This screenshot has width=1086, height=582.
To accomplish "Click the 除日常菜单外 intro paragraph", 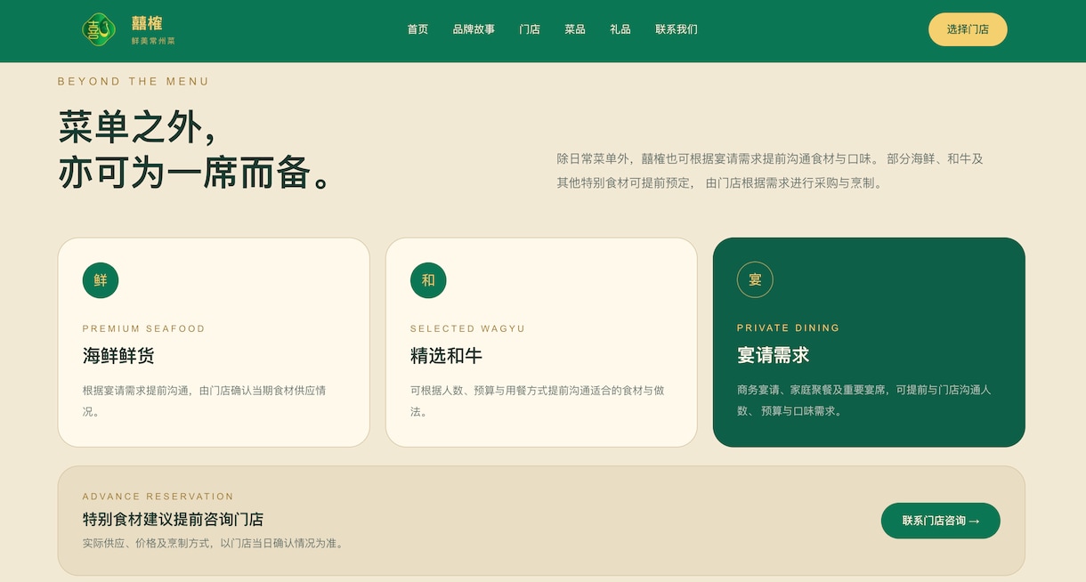I will pyautogui.click(x=770, y=171).
